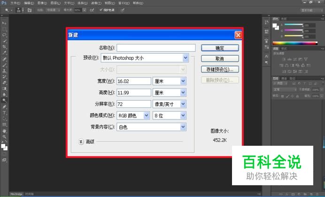Click the 宽度 value field 16.02

(134, 81)
